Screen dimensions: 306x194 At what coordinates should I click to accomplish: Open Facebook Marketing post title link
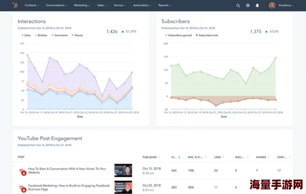(x=69, y=187)
